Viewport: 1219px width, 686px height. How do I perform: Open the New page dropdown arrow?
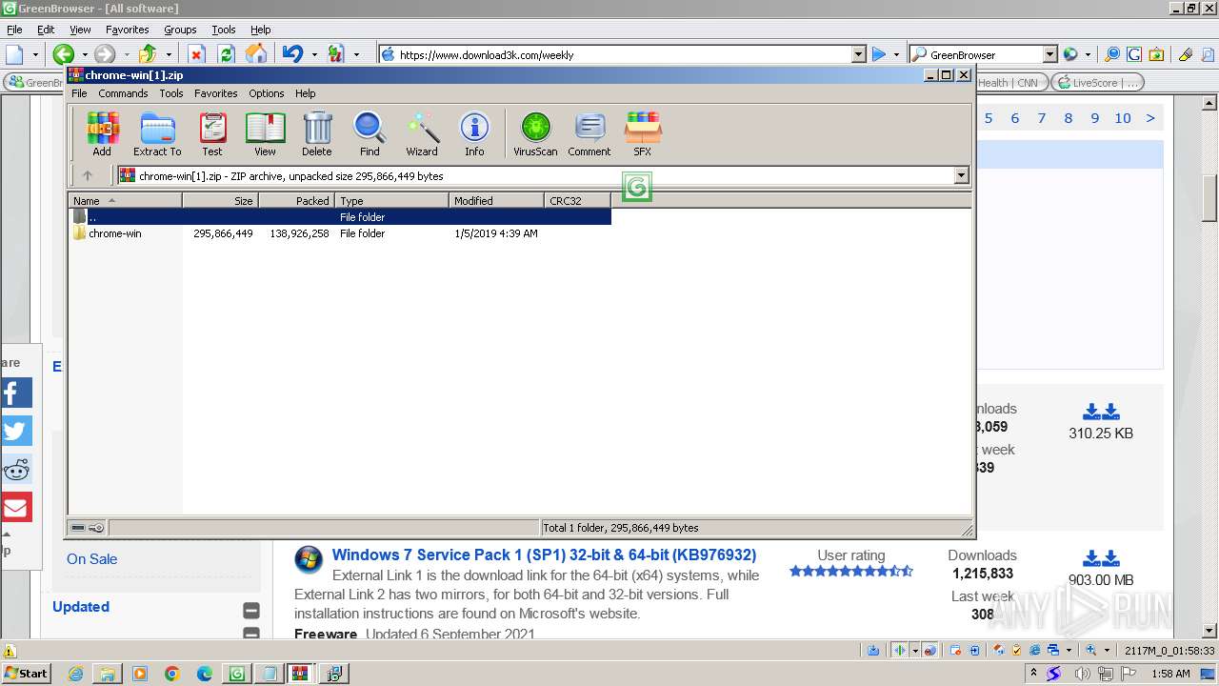[x=35, y=54]
